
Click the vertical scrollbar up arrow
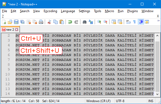tap(157, 36)
